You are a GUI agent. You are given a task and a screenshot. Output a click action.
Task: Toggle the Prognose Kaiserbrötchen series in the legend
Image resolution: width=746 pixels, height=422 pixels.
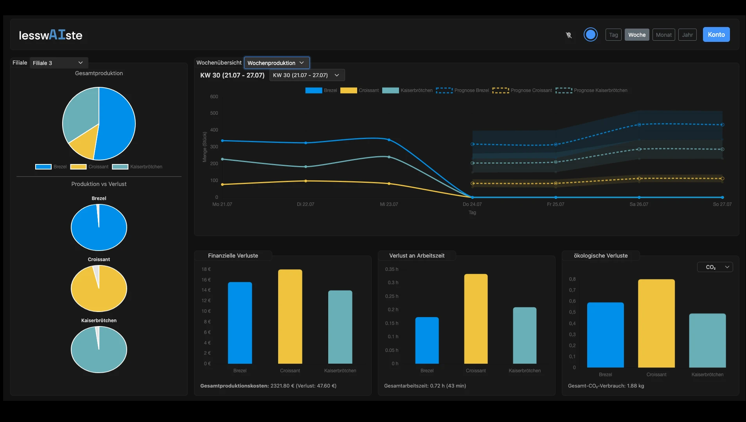tap(564, 90)
